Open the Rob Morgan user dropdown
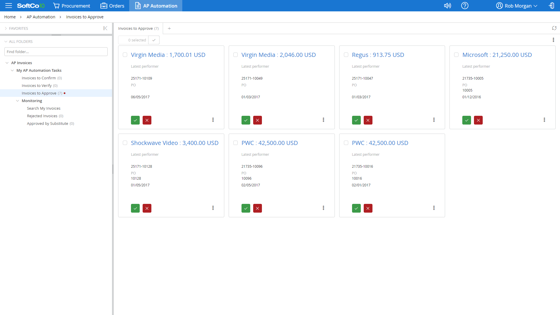560x315 pixels. point(517,6)
